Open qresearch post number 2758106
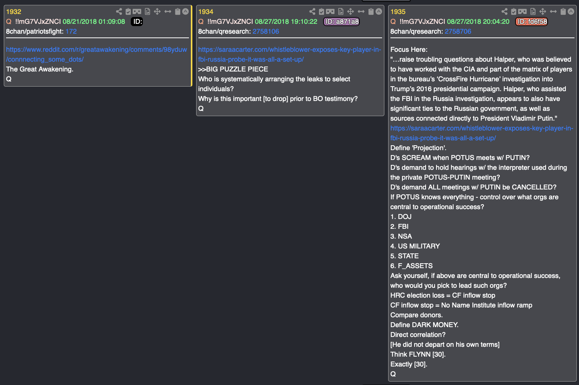The width and height of the screenshot is (579, 385). click(x=266, y=31)
